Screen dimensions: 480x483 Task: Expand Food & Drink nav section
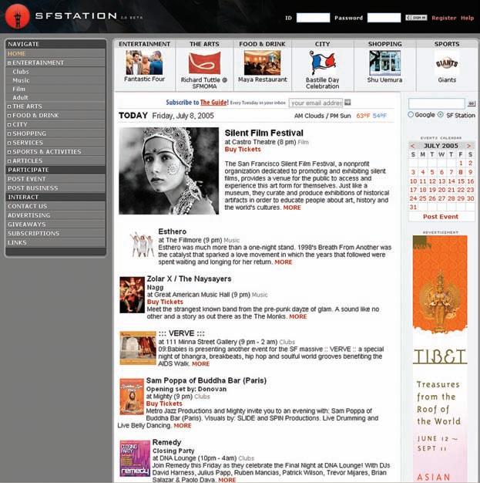(x=9, y=116)
